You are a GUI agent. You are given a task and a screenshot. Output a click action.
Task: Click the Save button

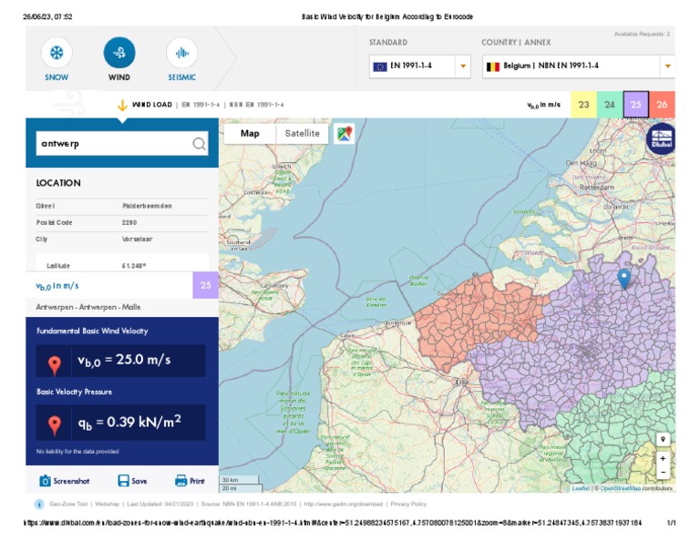[x=132, y=481]
